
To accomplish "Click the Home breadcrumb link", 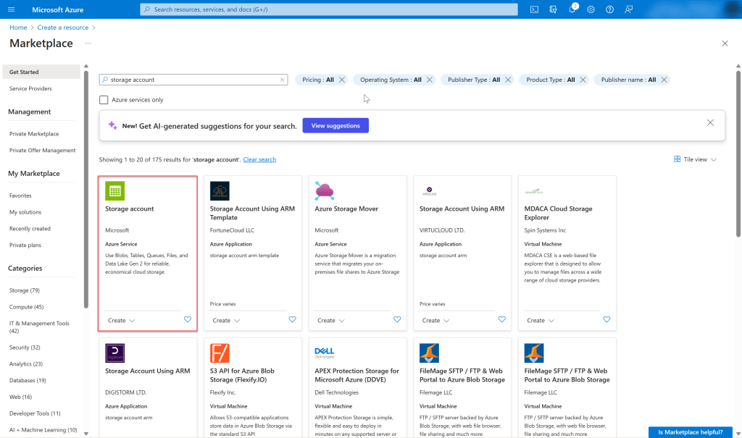I will pos(18,28).
